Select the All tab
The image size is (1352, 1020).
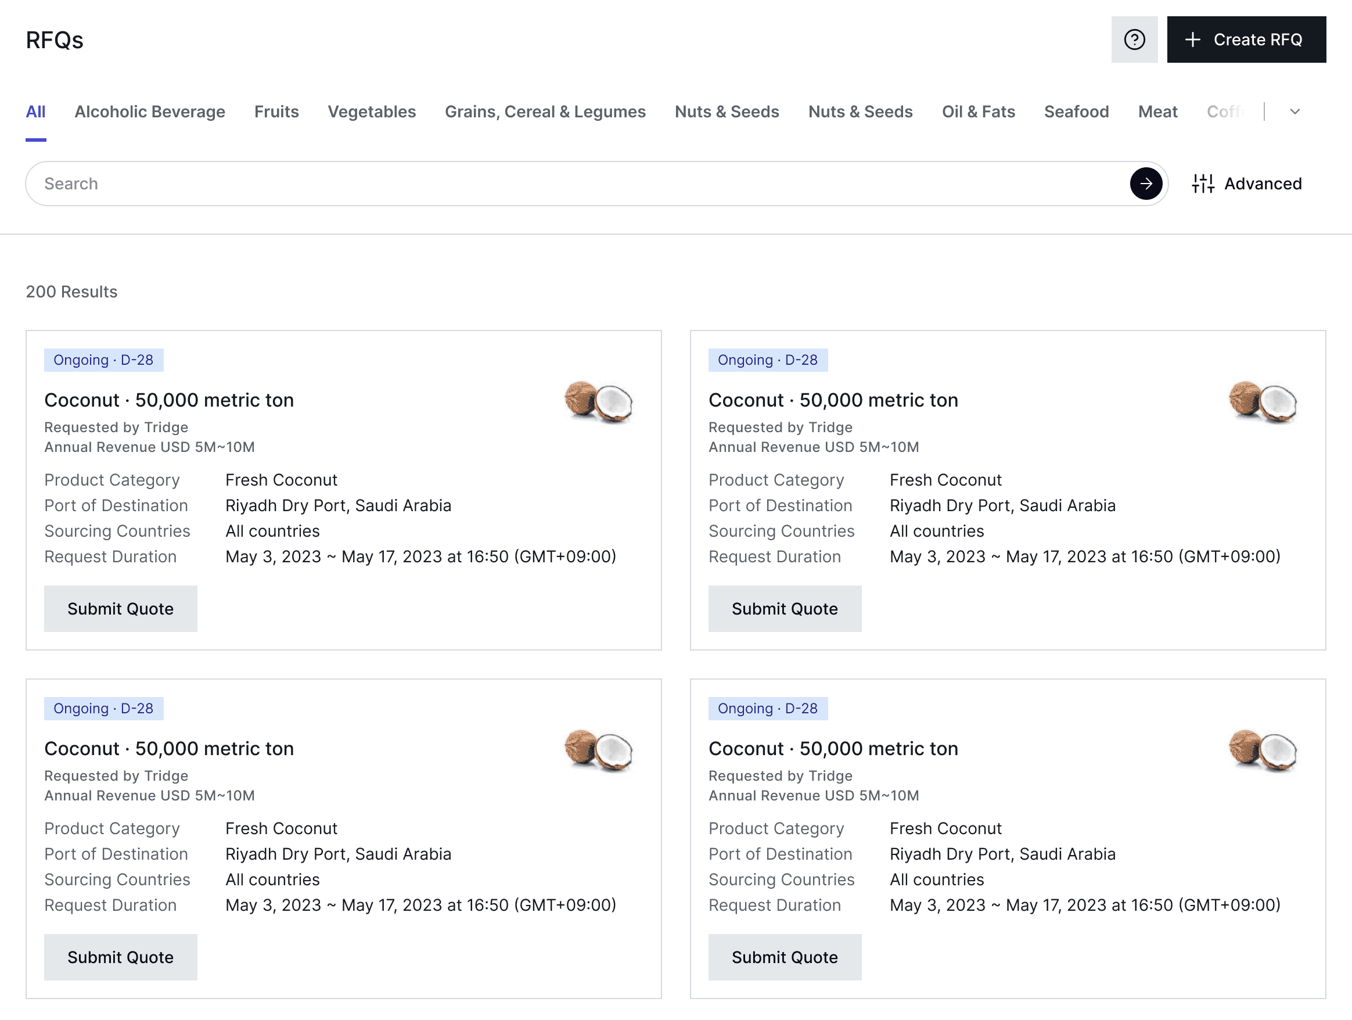pos(35,112)
